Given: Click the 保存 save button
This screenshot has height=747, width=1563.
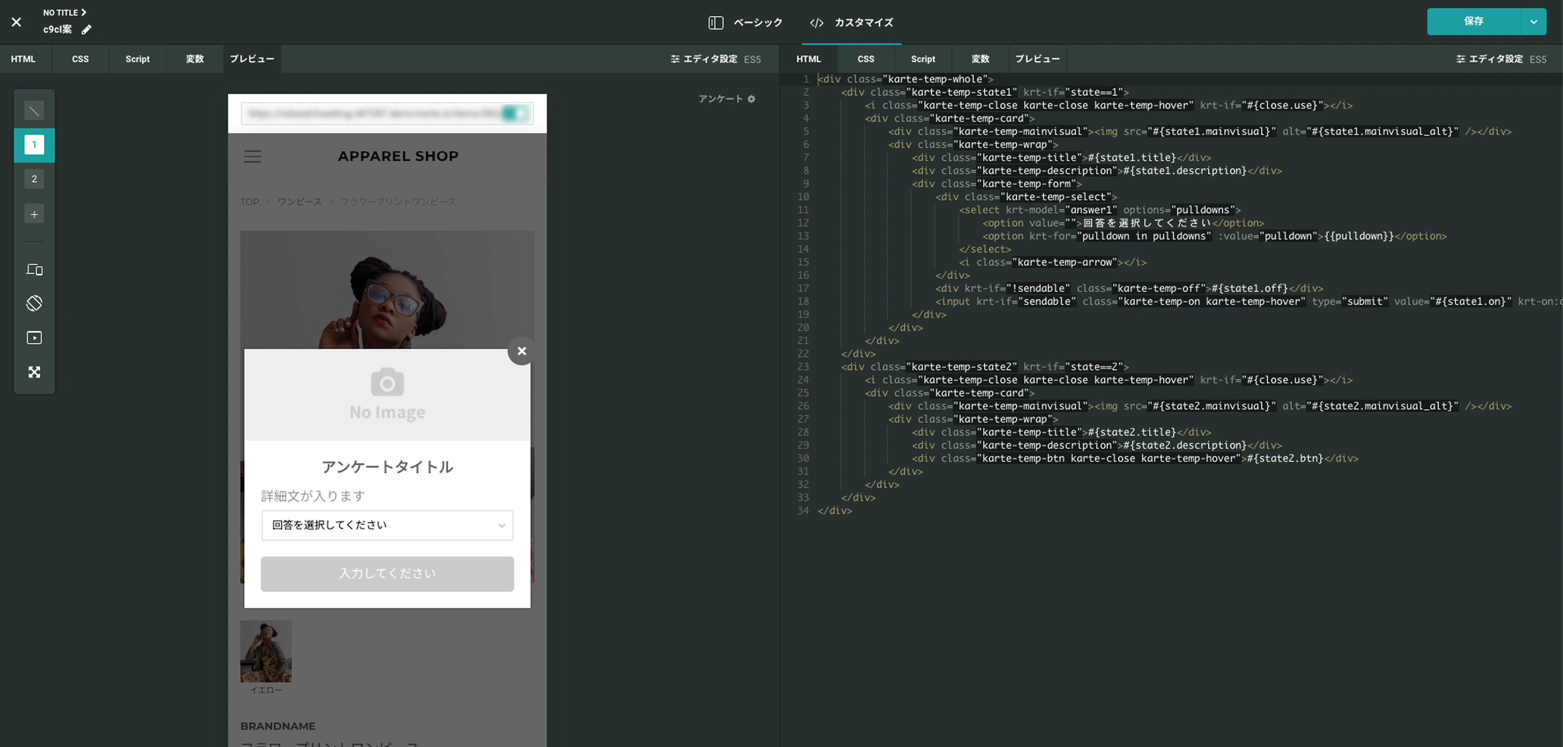Looking at the screenshot, I should pyautogui.click(x=1473, y=22).
